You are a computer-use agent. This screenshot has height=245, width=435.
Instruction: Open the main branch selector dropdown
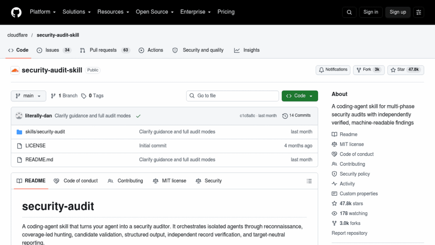28,96
